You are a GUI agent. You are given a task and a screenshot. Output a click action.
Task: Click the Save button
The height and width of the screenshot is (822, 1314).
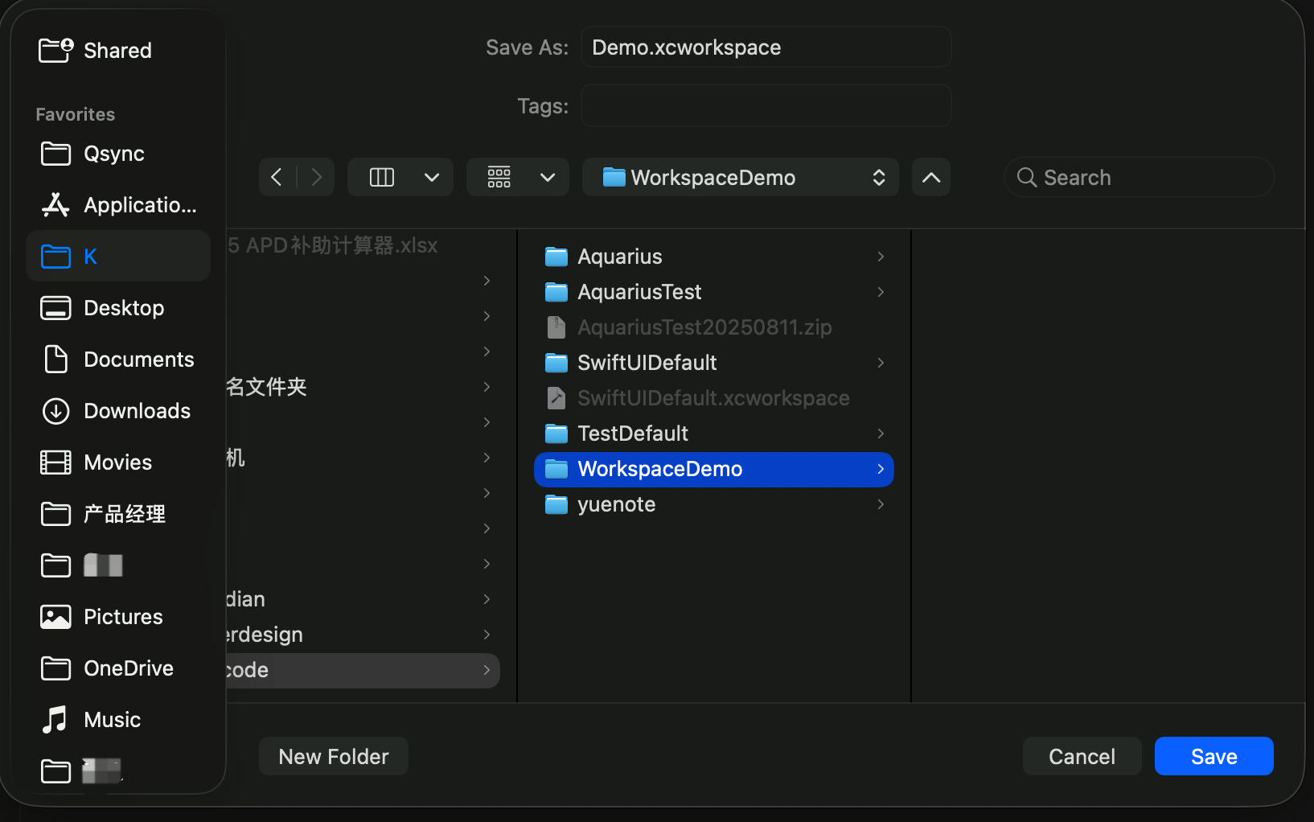tap(1213, 756)
